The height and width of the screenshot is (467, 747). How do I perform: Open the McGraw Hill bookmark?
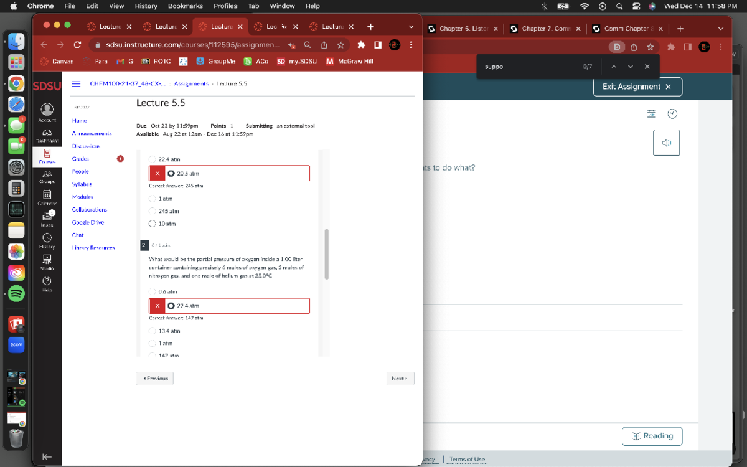350,62
